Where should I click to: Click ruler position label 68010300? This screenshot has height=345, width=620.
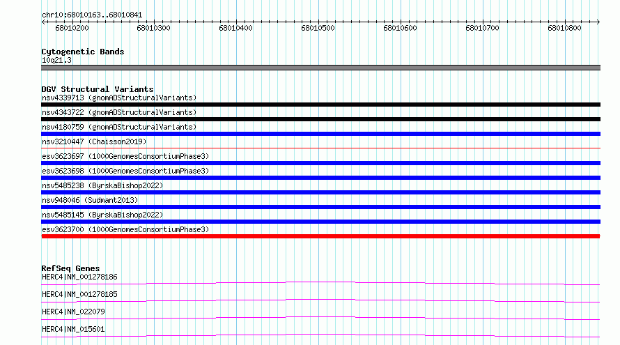(153, 28)
